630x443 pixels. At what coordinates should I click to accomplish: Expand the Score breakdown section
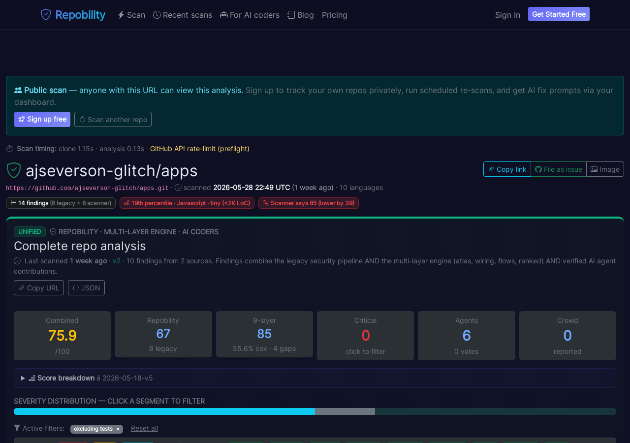(315, 378)
